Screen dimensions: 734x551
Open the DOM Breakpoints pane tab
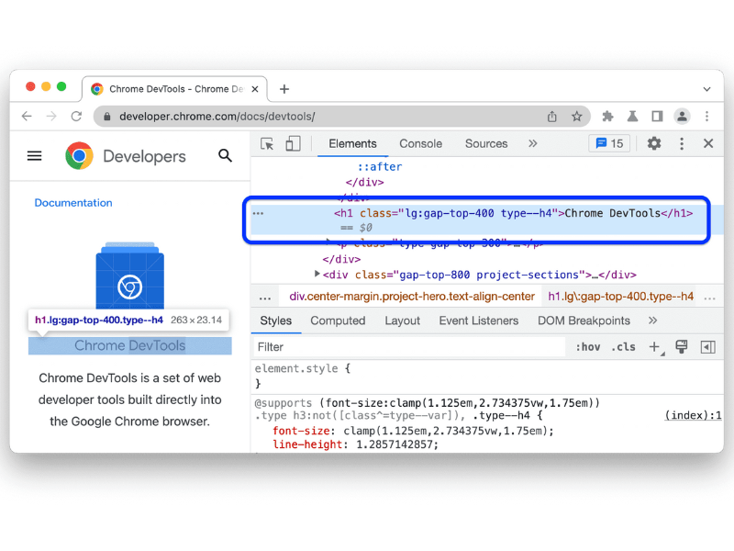point(584,320)
